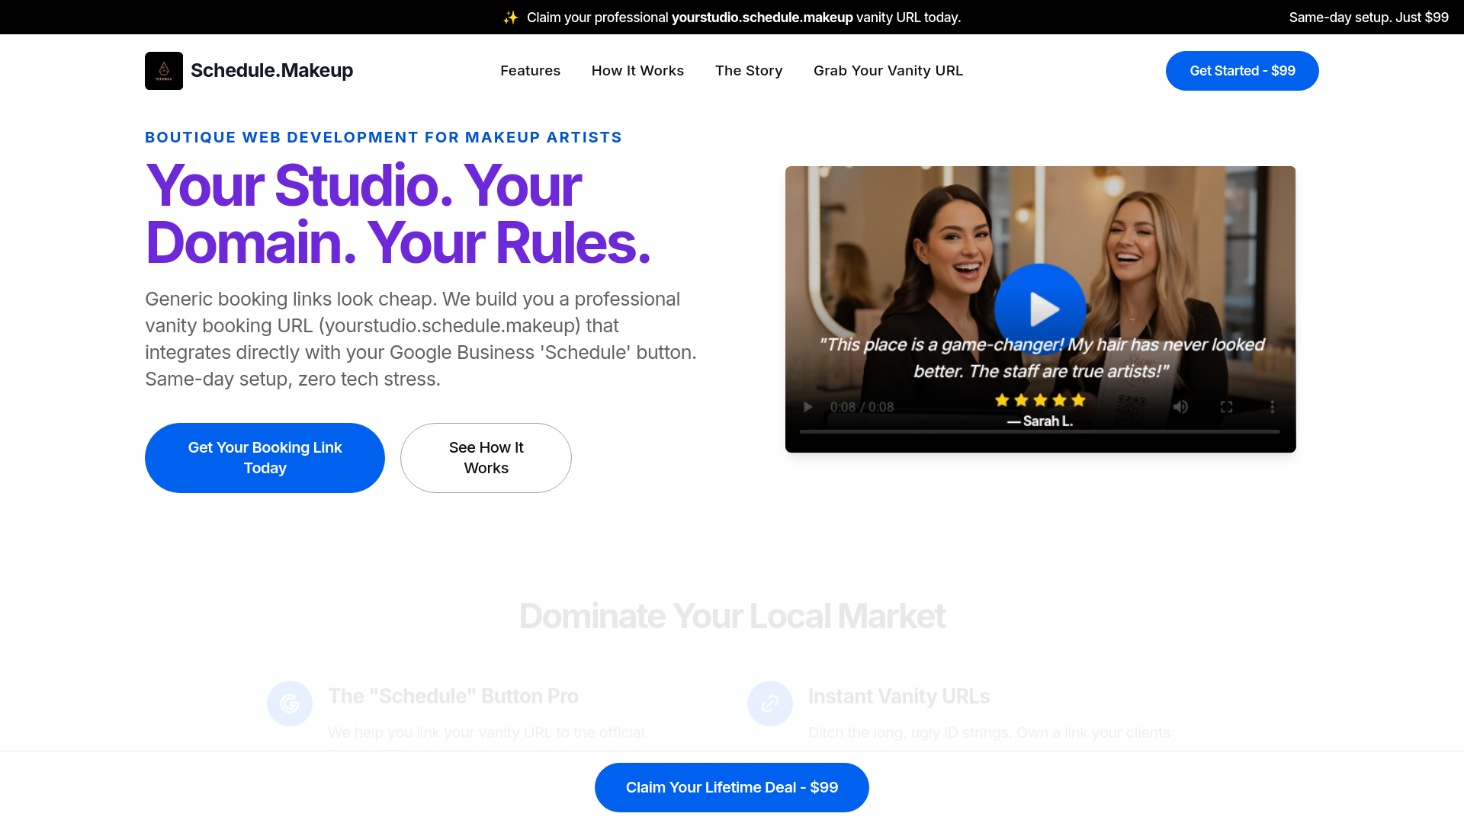Click the Boutique Web Development tagline
The width and height of the screenshot is (1464, 823).
tap(384, 137)
